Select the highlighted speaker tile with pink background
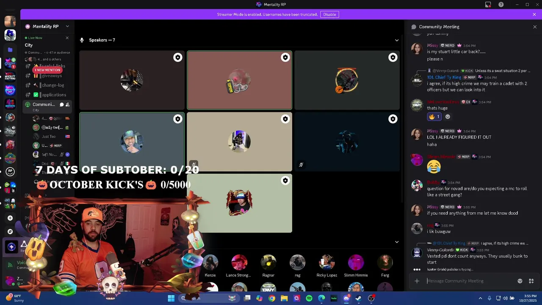 click(239, 80)
